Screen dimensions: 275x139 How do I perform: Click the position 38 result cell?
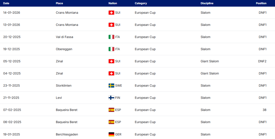(x=264, y=110)
